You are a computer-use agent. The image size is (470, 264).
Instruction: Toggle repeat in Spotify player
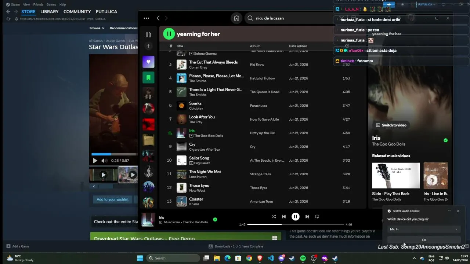click(x=317, y=216)
